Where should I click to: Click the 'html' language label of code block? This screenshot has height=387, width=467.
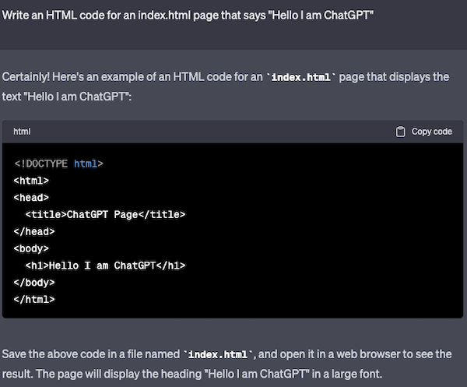pos(22,132)
